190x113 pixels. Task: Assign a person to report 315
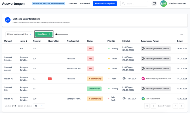click(156, 49)
